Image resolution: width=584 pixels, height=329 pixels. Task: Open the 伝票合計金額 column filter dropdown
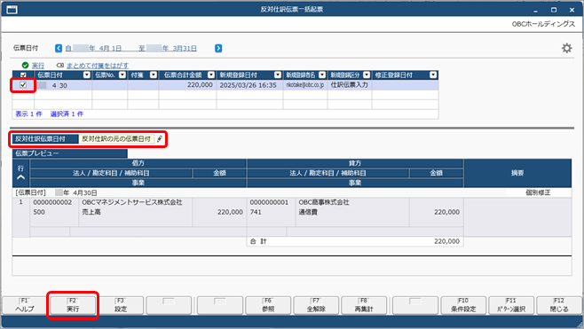click(x=211, y=74)
